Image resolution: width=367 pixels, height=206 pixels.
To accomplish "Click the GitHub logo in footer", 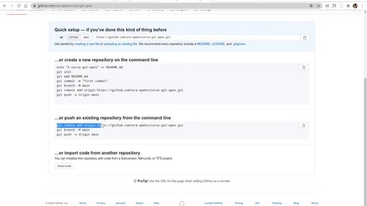I will tap(182, 204).
